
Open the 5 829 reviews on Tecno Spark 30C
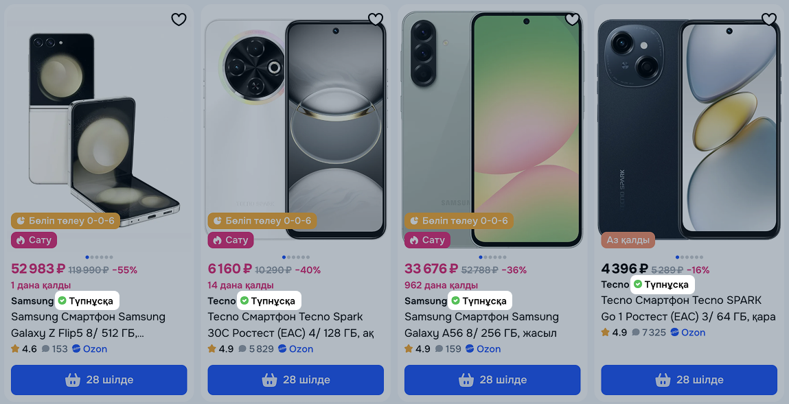[256, 348]
